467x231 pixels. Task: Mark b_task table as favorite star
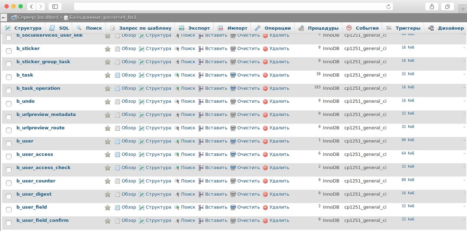(108, 75)
